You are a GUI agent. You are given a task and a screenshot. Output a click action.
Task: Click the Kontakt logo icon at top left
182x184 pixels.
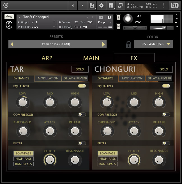tap(6, 5)
